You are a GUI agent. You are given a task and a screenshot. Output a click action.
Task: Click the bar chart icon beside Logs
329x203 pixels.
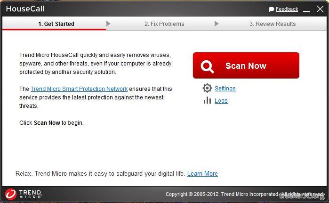tap(207, 100)
